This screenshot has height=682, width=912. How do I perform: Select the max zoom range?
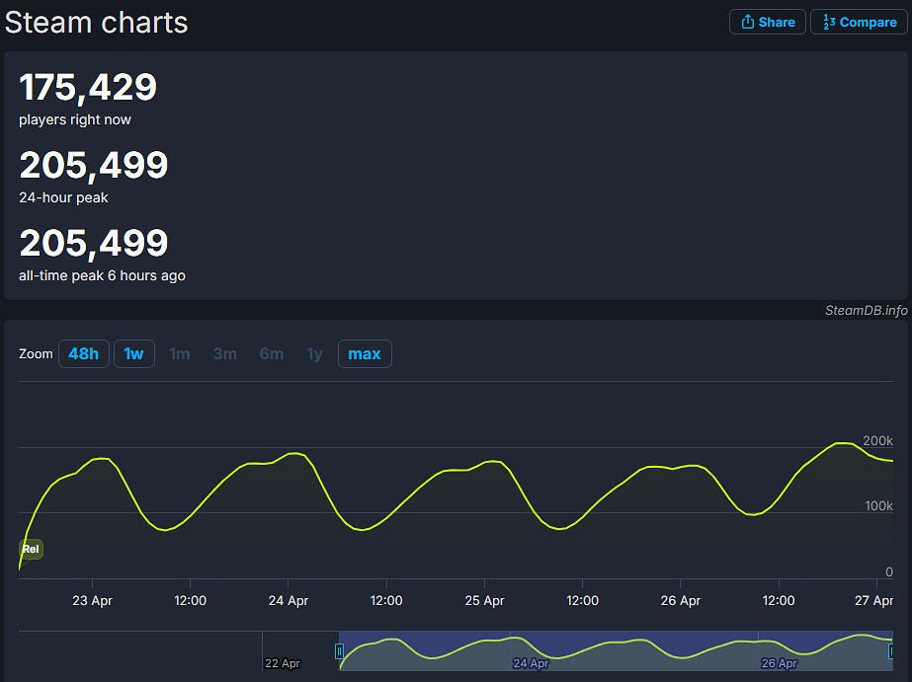[x=365, y=353]
